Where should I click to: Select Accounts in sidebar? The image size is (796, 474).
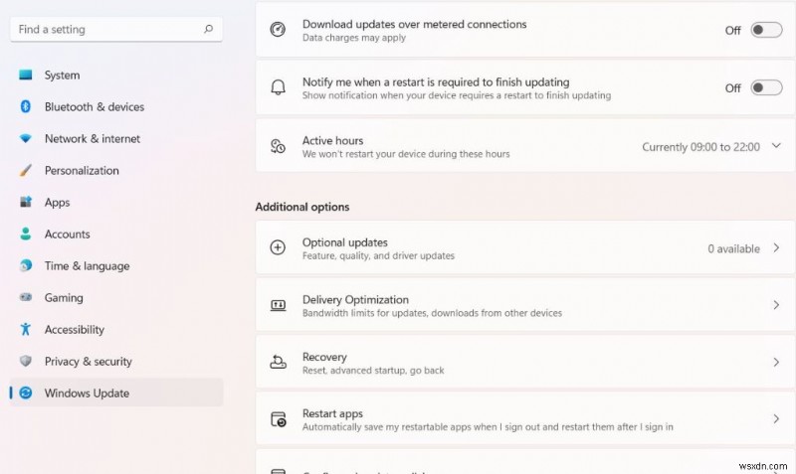point(116,234)
